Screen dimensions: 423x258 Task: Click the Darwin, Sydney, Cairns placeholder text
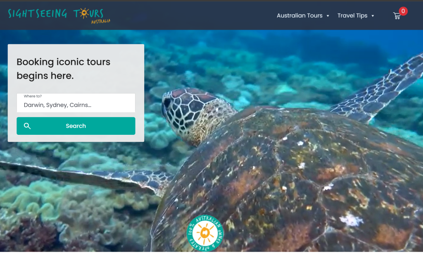(x=57, y=105)
